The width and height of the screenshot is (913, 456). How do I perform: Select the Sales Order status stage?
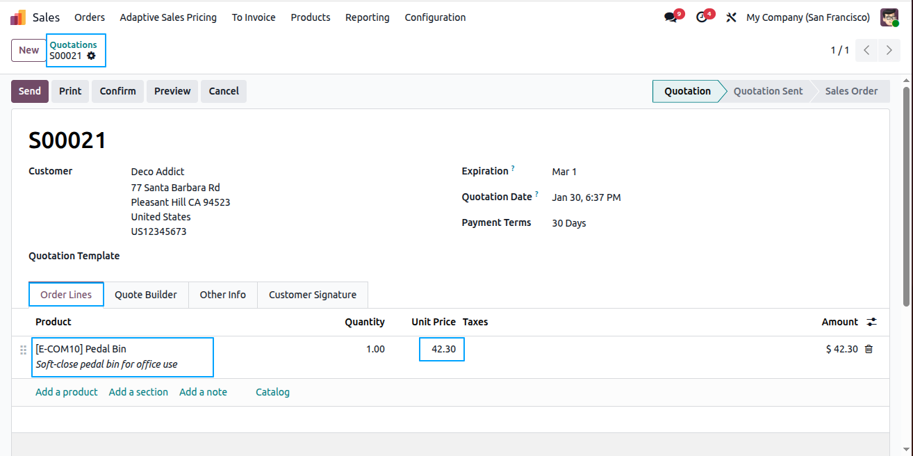tap(851, 91)
